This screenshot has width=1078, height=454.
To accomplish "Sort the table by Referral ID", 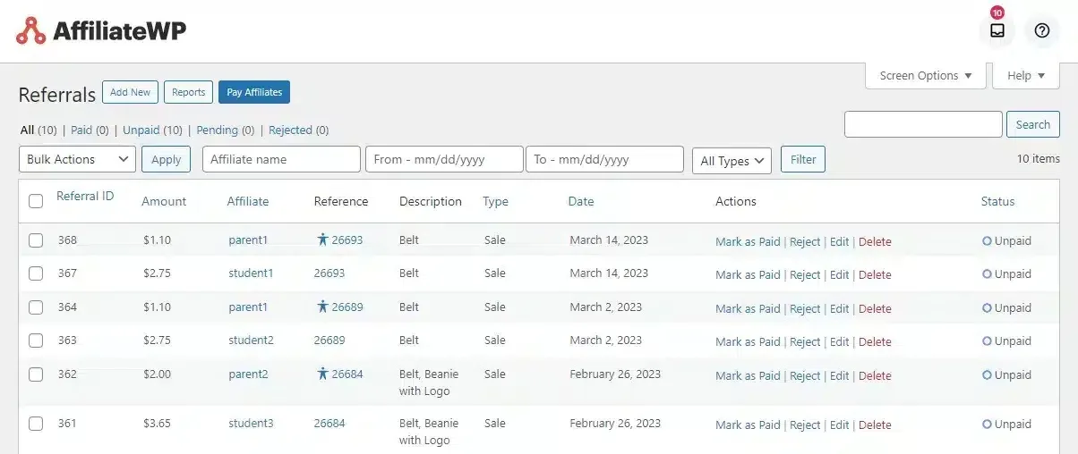I will click(x=85, y=196).
